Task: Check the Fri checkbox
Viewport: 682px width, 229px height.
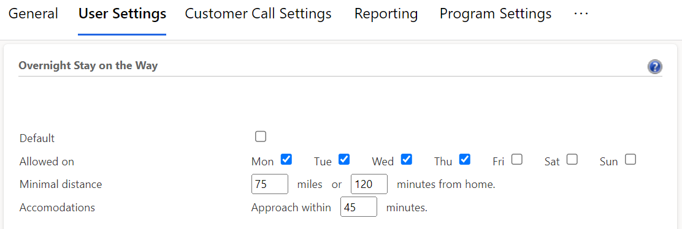Action: [x=517, y=159]
